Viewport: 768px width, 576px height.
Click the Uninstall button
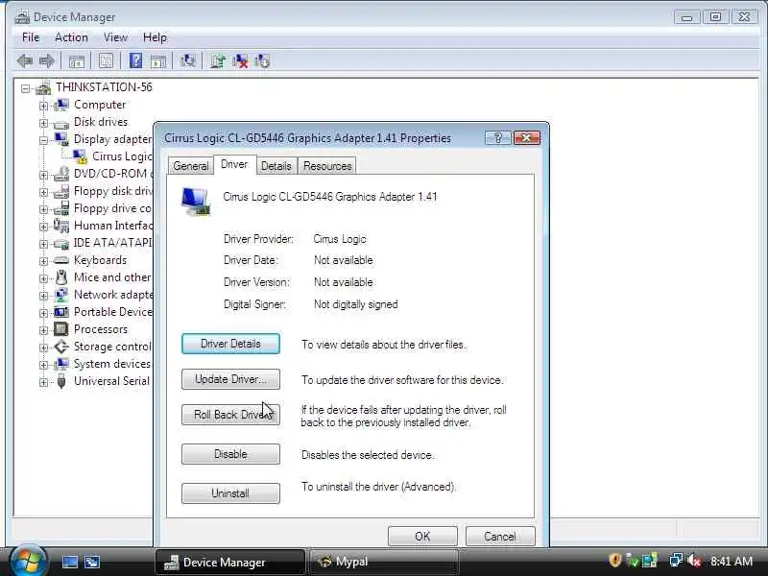click(x=230, y=493)
